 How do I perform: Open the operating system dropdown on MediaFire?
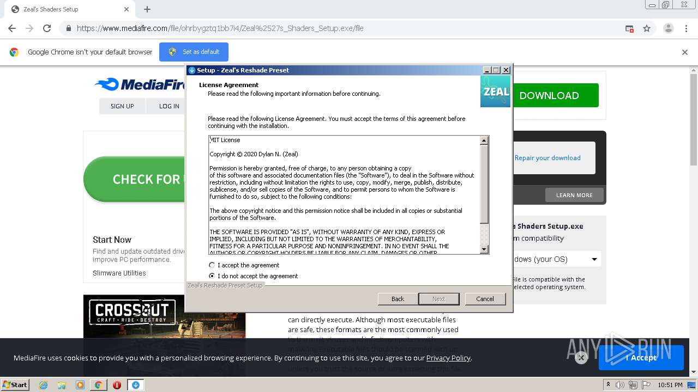pyautogui.click(x=556, y=259)
